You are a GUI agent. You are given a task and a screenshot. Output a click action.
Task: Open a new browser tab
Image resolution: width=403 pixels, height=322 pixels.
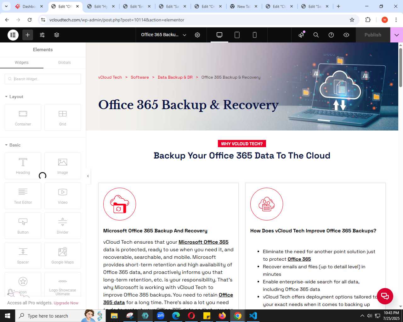(338, 6)
